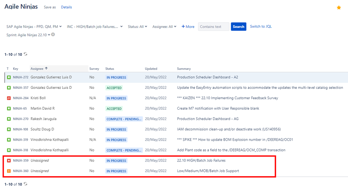Click the Agile Ninjas filter title
Screen dimensions: 348x189
point(21,7)
